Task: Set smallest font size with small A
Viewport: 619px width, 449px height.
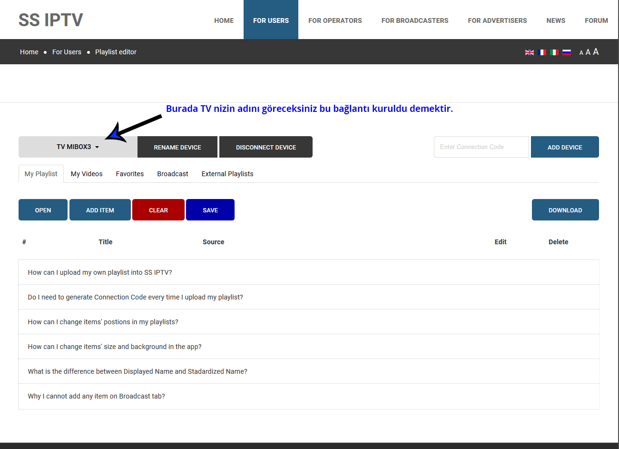Action: 581,53
